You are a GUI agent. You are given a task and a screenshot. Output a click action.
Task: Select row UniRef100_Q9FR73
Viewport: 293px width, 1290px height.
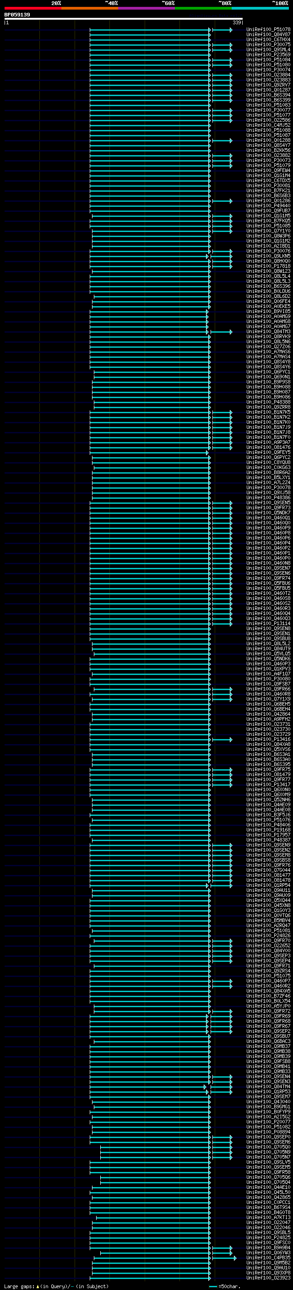pyautogui.click(x=268, y=508)
